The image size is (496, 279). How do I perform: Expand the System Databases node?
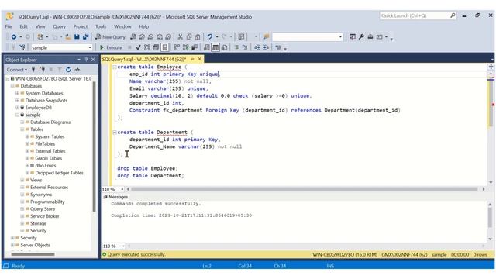point(17,93)
